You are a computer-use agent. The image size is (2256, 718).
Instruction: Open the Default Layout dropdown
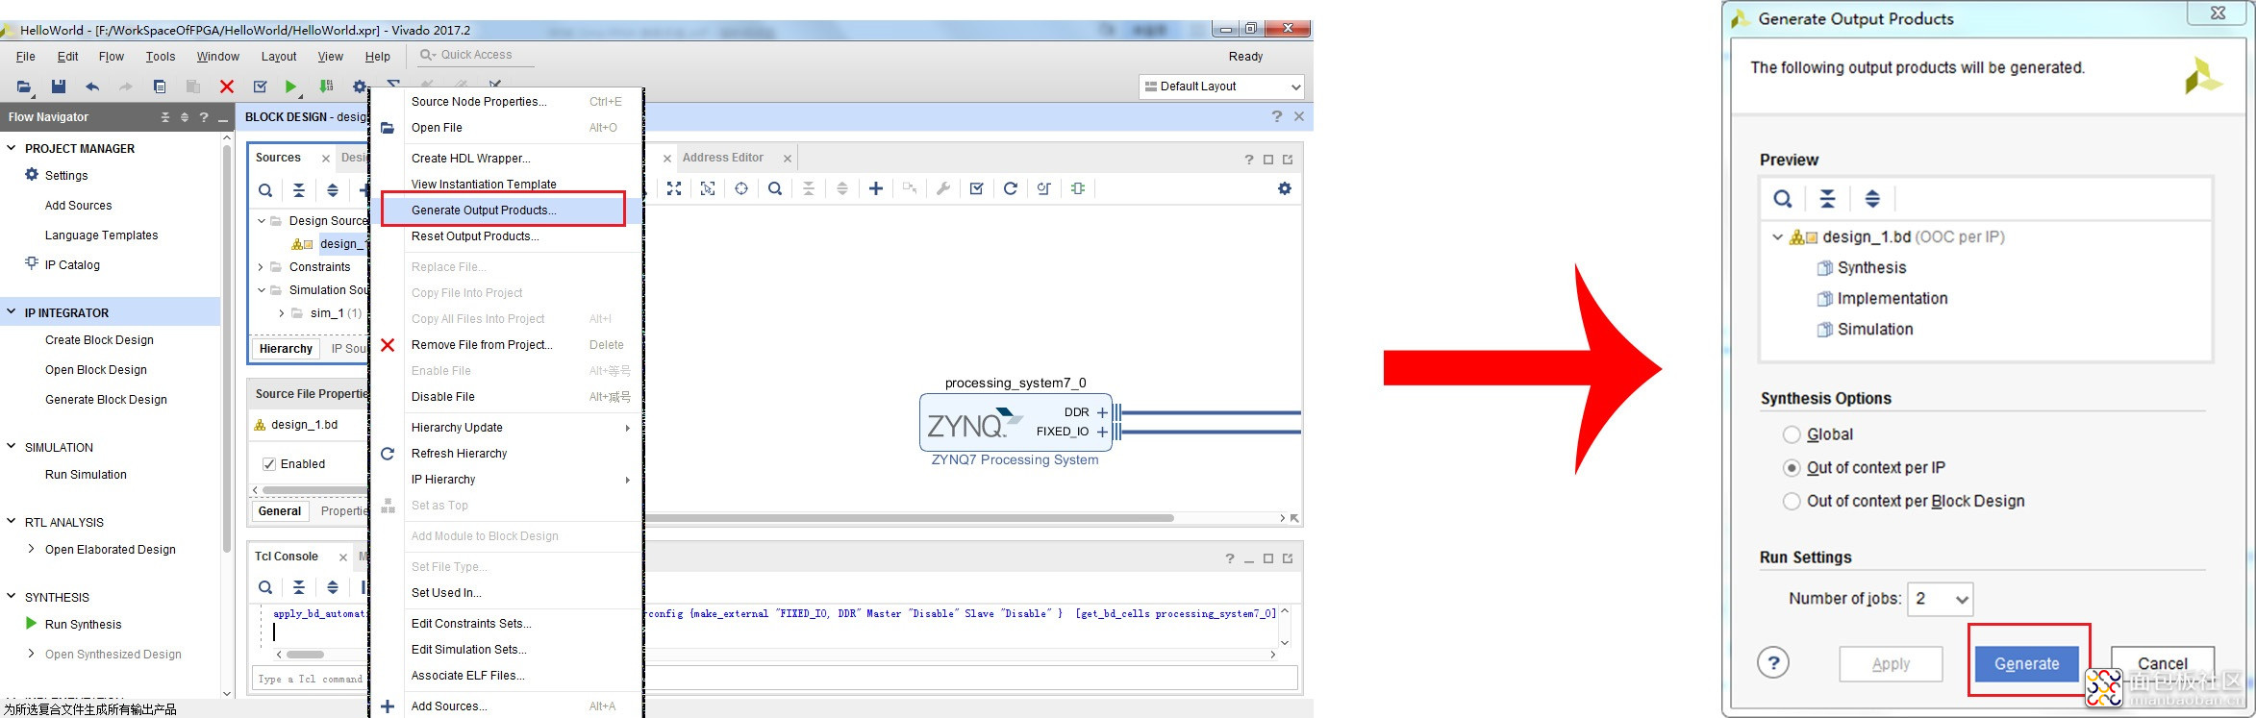coord(1221,87)
